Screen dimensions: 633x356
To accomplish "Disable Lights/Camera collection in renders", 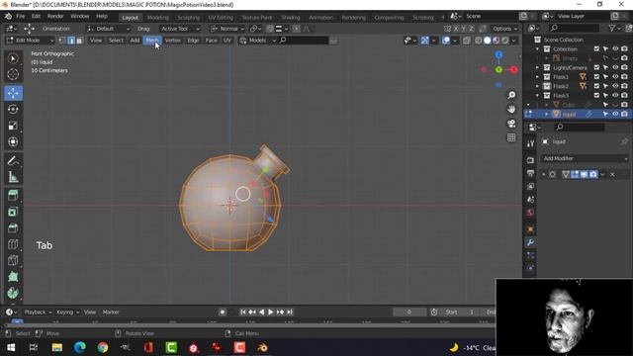I will coord(624,67).
